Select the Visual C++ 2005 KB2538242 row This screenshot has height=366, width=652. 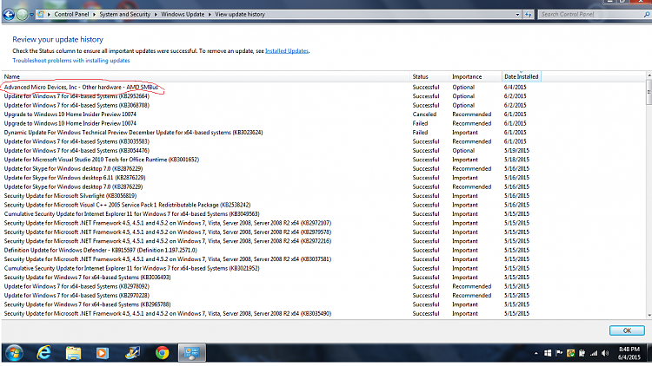[x=272, y=205]
